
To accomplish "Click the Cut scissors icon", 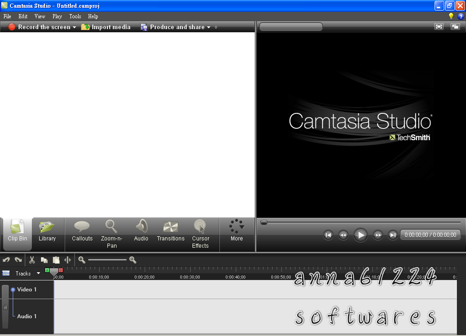I will coord(32,260).
